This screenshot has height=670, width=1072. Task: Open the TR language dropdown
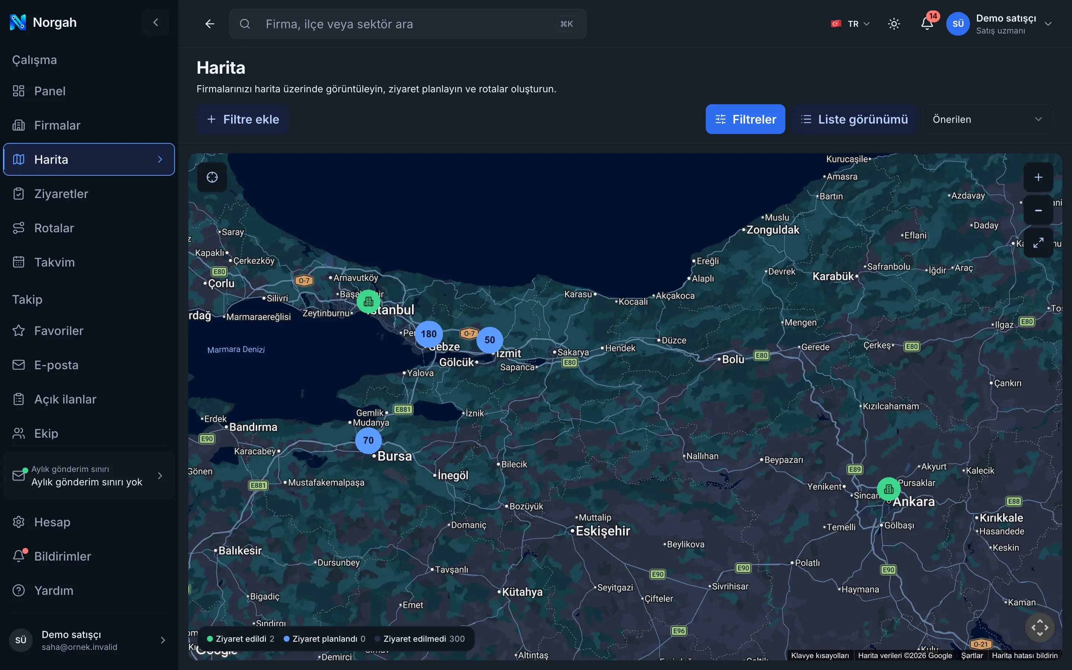(850, 24)
